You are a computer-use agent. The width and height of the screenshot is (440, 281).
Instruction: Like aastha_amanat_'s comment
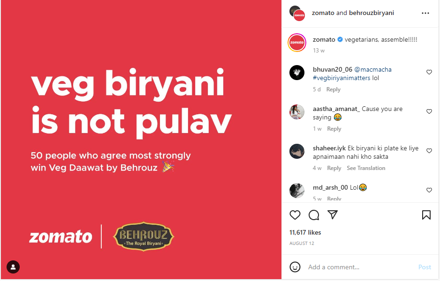(x=429, y=111)
